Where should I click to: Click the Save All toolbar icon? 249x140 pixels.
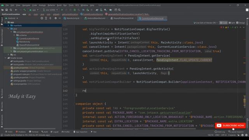[x=7, y=10]
